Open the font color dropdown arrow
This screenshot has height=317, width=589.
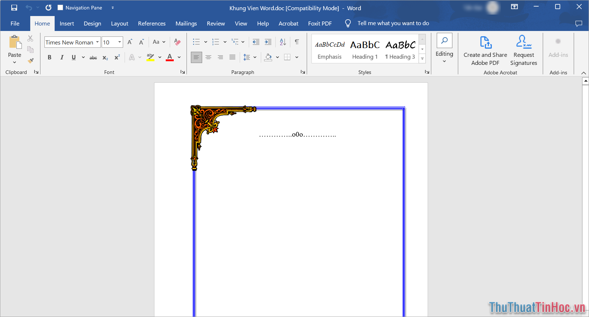(179, 57)
